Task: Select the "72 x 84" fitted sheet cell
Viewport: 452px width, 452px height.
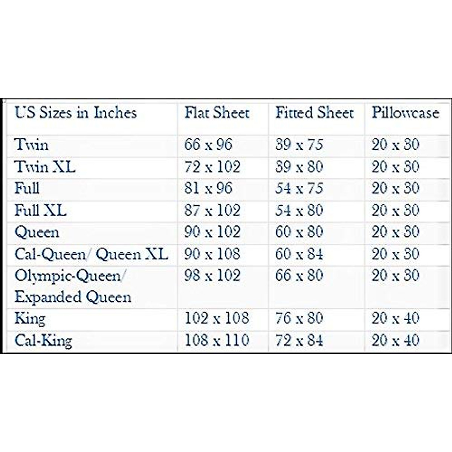Action: pyautogui.click(x=299, y=341)
